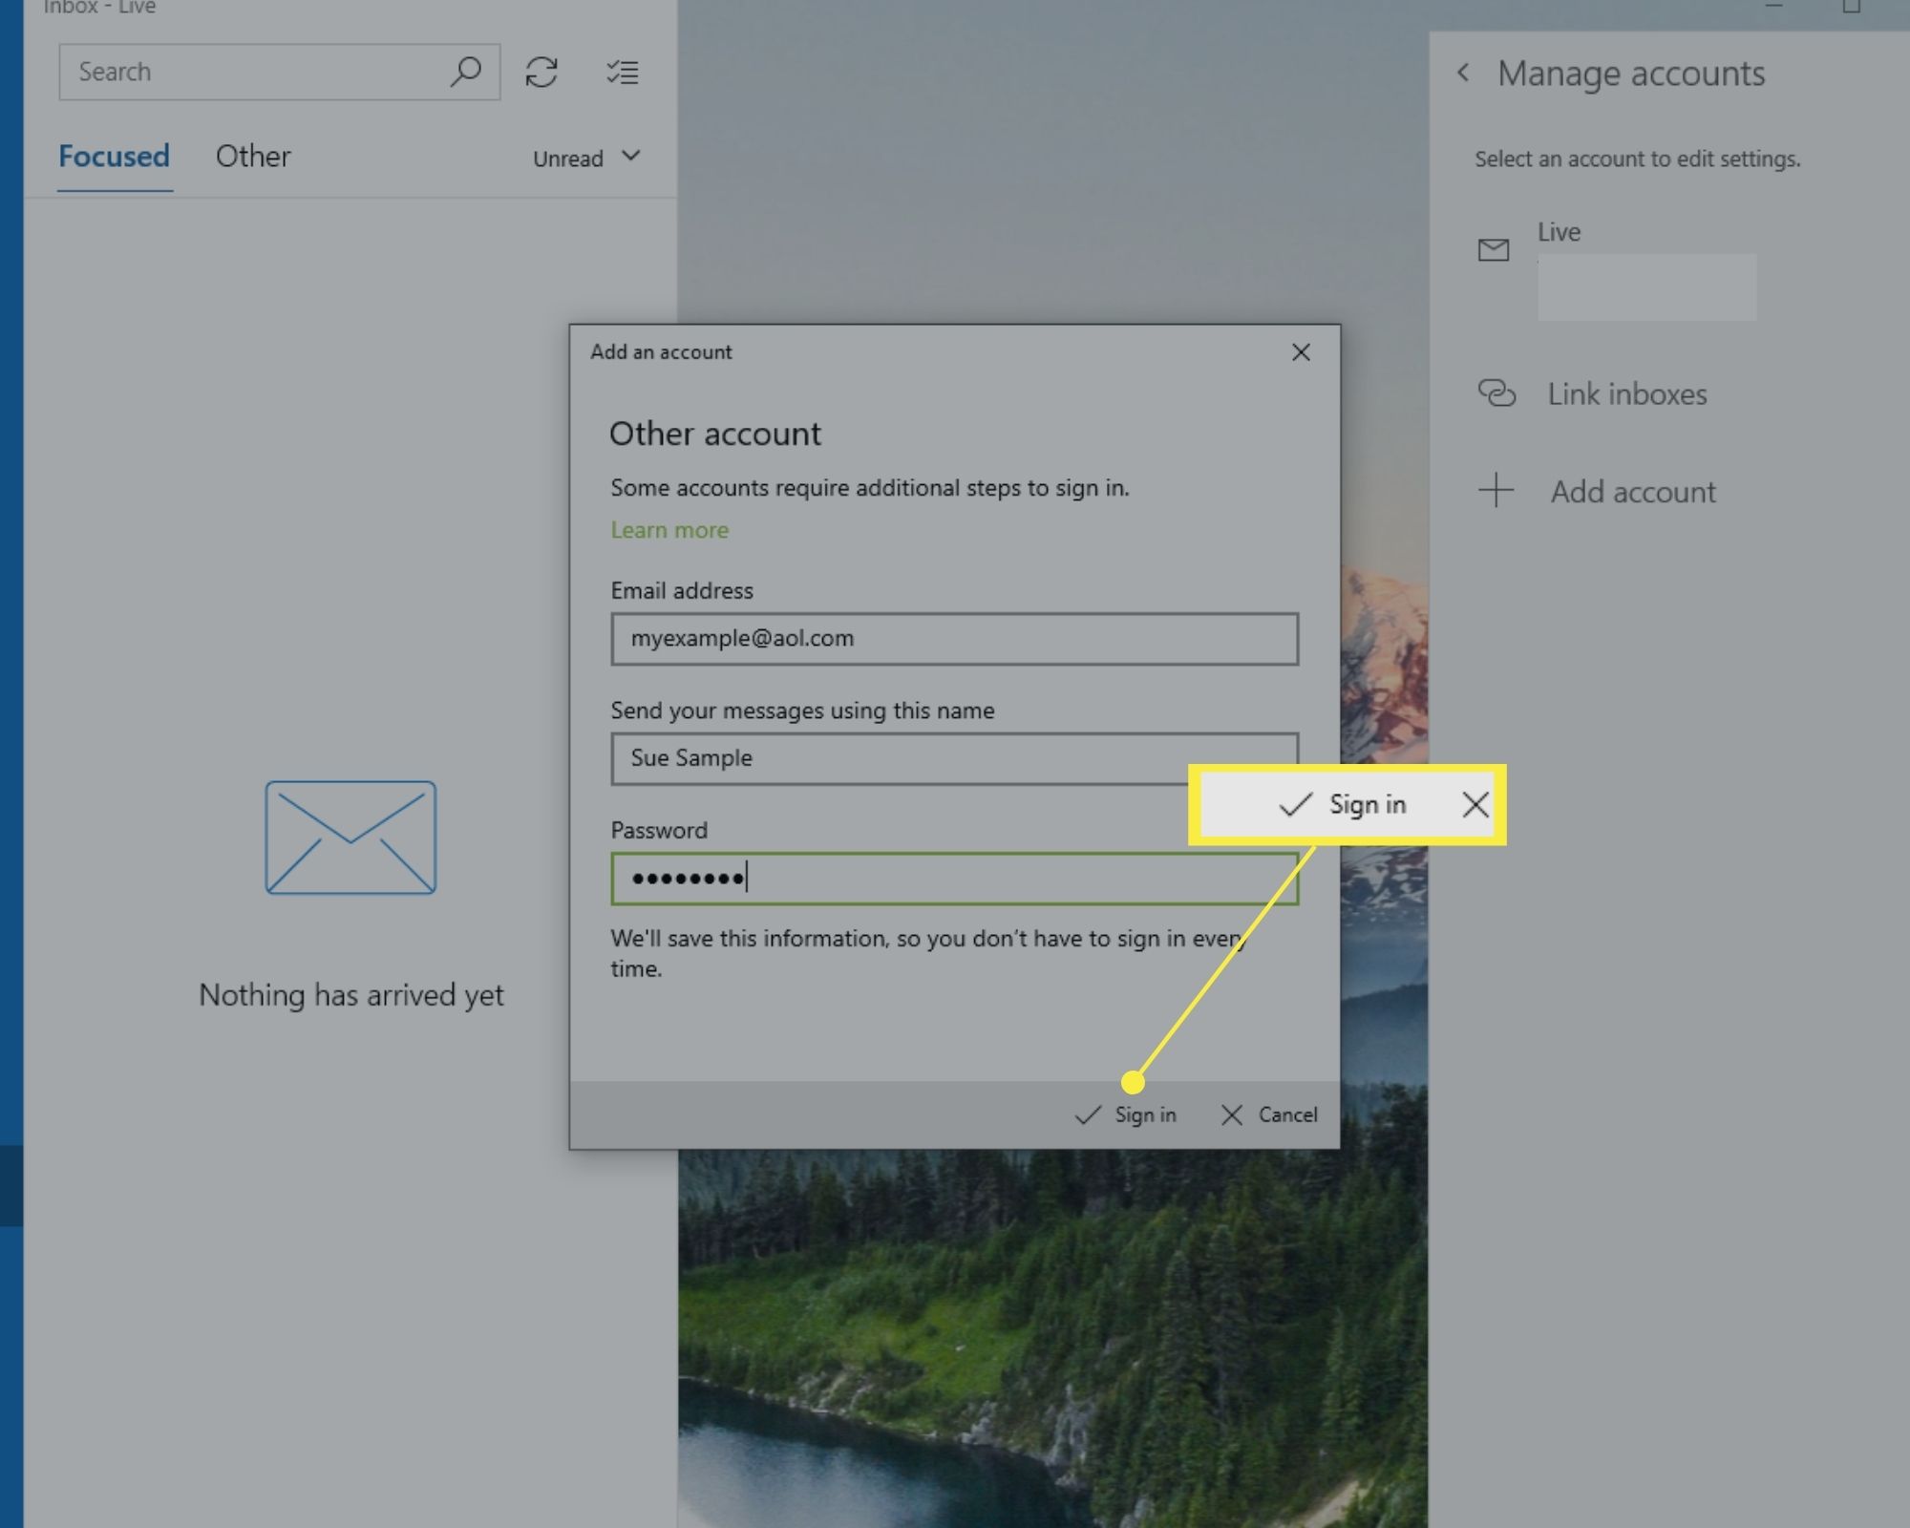
Task: Click the linked inboxes icon
Action: [1494, 392]
